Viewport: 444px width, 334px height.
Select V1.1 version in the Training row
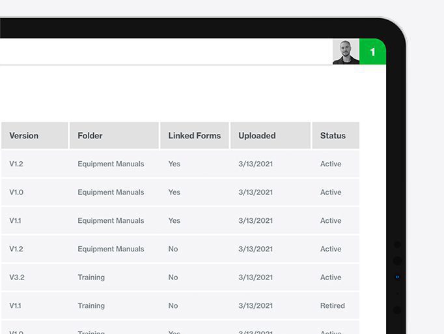click(16, 305)
